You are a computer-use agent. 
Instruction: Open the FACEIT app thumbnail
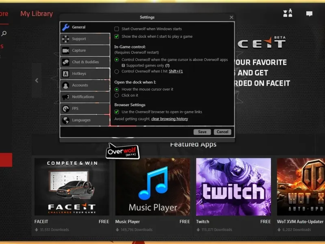[72, 187]
